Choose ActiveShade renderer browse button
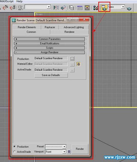The width and height of the screenshot is (137, 162). [72, 70]
